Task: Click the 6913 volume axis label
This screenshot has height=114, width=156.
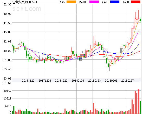Action: (8, 106)
